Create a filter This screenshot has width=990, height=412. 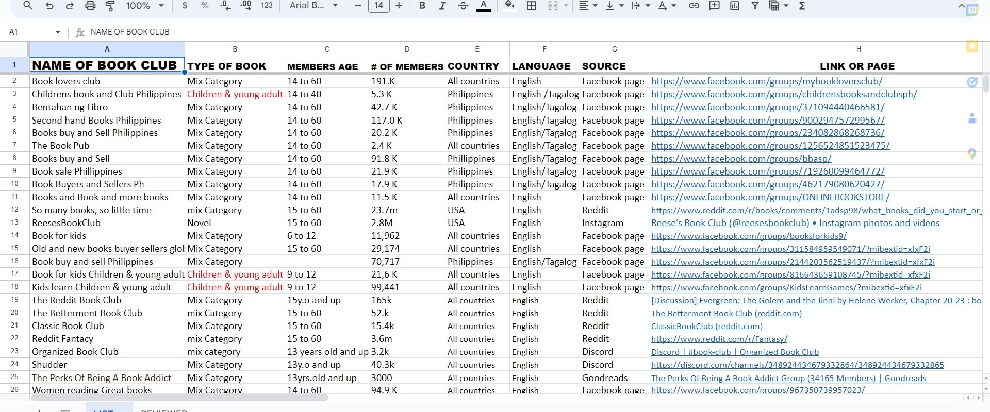pyautogui.click(x=755, y=6)
